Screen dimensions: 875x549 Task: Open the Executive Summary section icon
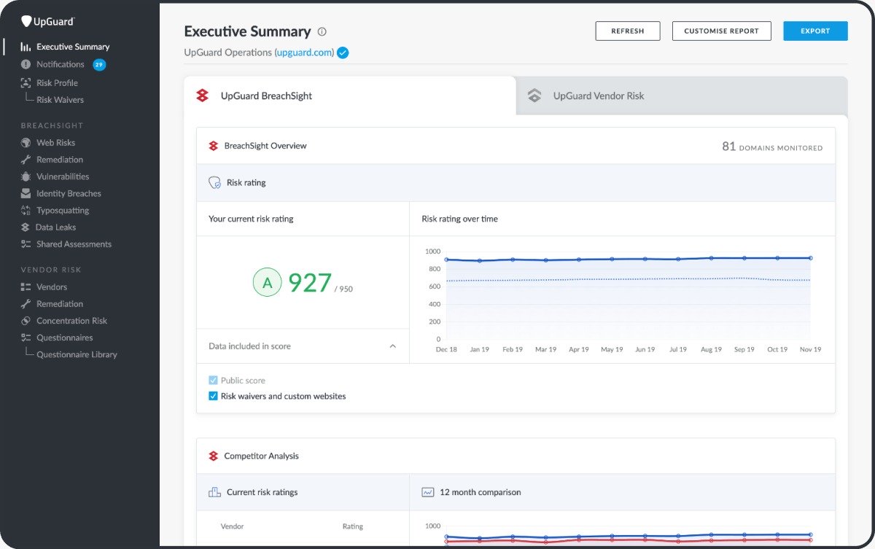tap(26, 46)
